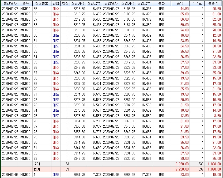Click the 청산번호 column header
The height and width of the screenshot is (178, 223).
(42, 3)
